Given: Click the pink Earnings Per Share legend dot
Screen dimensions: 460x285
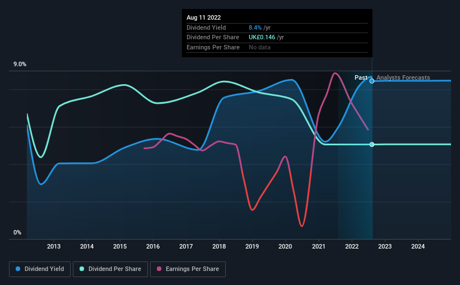Looking at the screenshot, I should coord(159,269).
